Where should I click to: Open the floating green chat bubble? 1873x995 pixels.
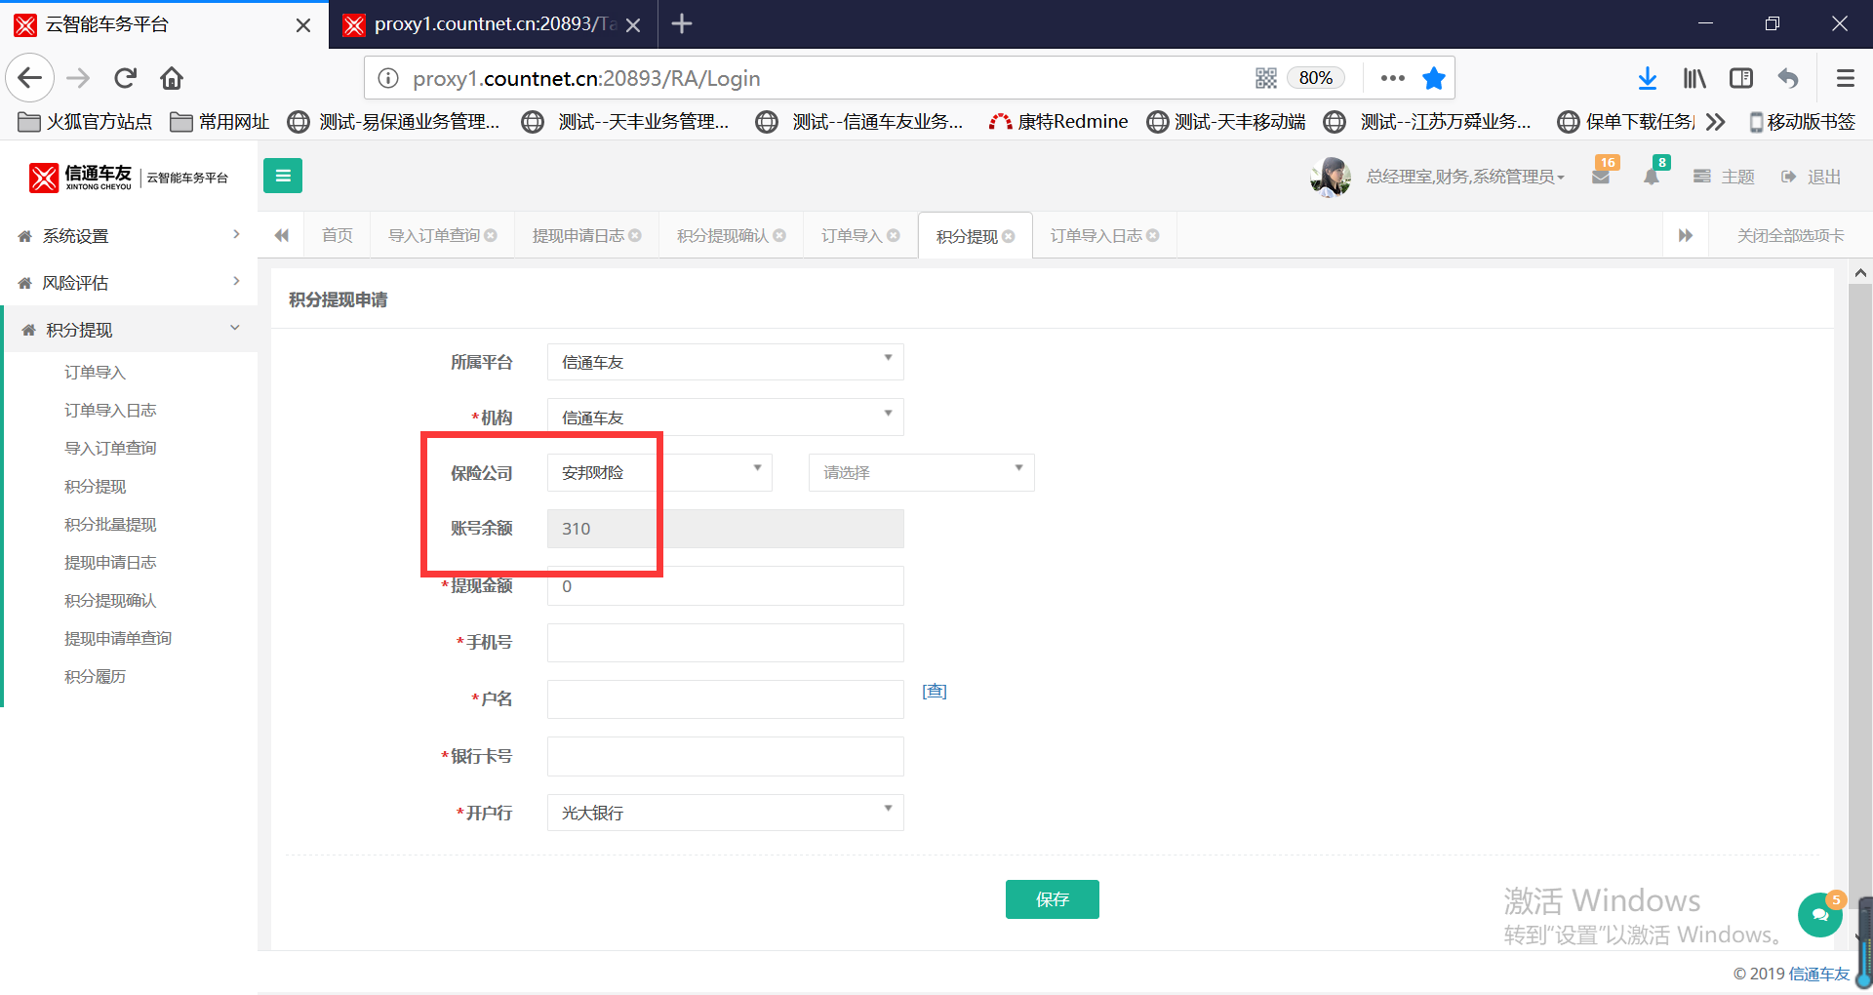coord(1819,915)
